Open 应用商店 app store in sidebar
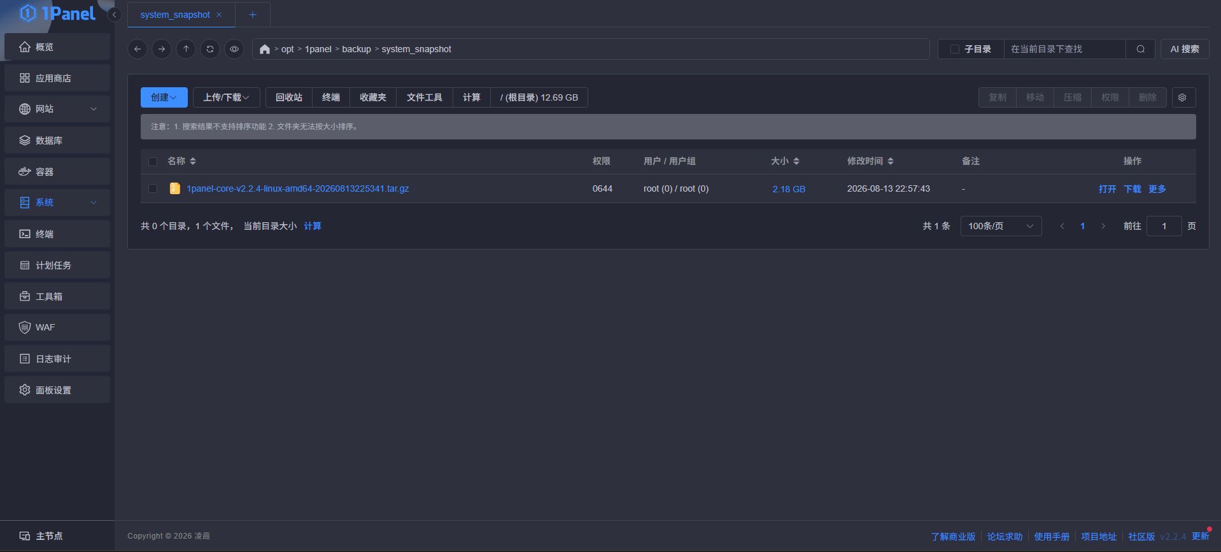1221x552 pixels. (x=57, y=78)
